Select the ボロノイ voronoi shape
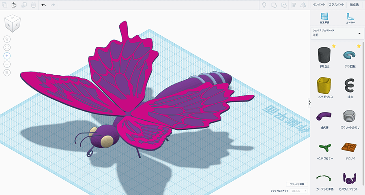Viewport: 365px width, 195px height. tap(350, 150)
